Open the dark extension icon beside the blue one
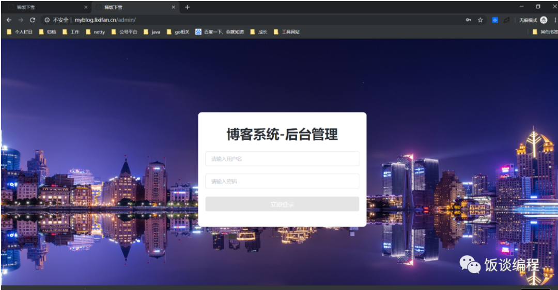Viewport: 558px width, 290px height. (507, 20)
